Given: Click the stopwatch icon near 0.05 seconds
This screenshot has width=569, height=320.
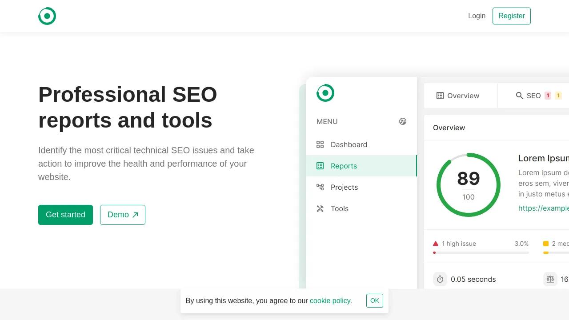Looking at the screenshot, I should [440, 279].
